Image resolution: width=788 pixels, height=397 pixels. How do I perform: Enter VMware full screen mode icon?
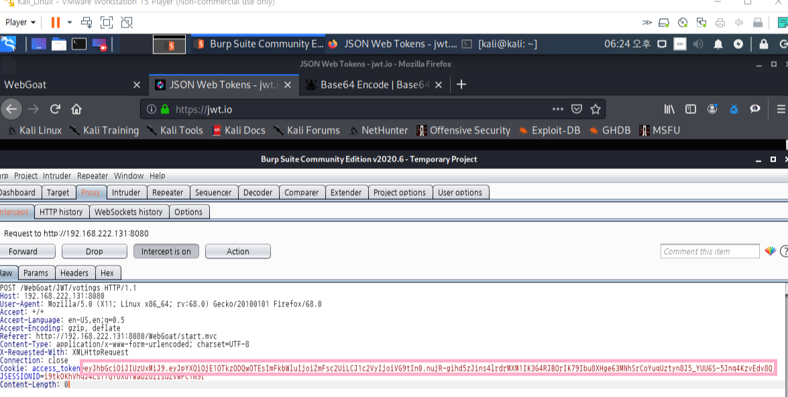click(x=107, y=22)
